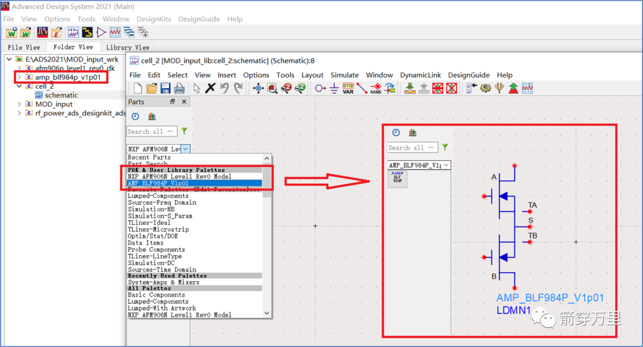Viewport: 643px width, 347px height.
Task: Insert a VAR variable equation block
Action: click(x=348, y=89)
